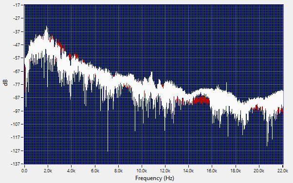Click the notch near 9.4k Hz

(135, 128)
